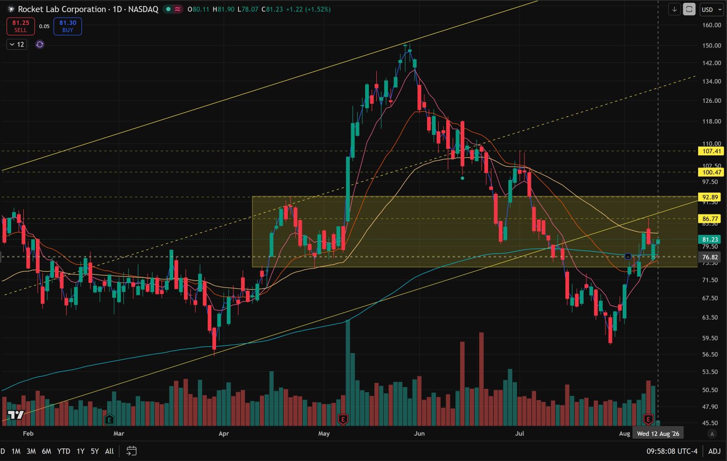727x461 pixels.
Task: Click the 81.25 SELL button
Action: [20, 26]
